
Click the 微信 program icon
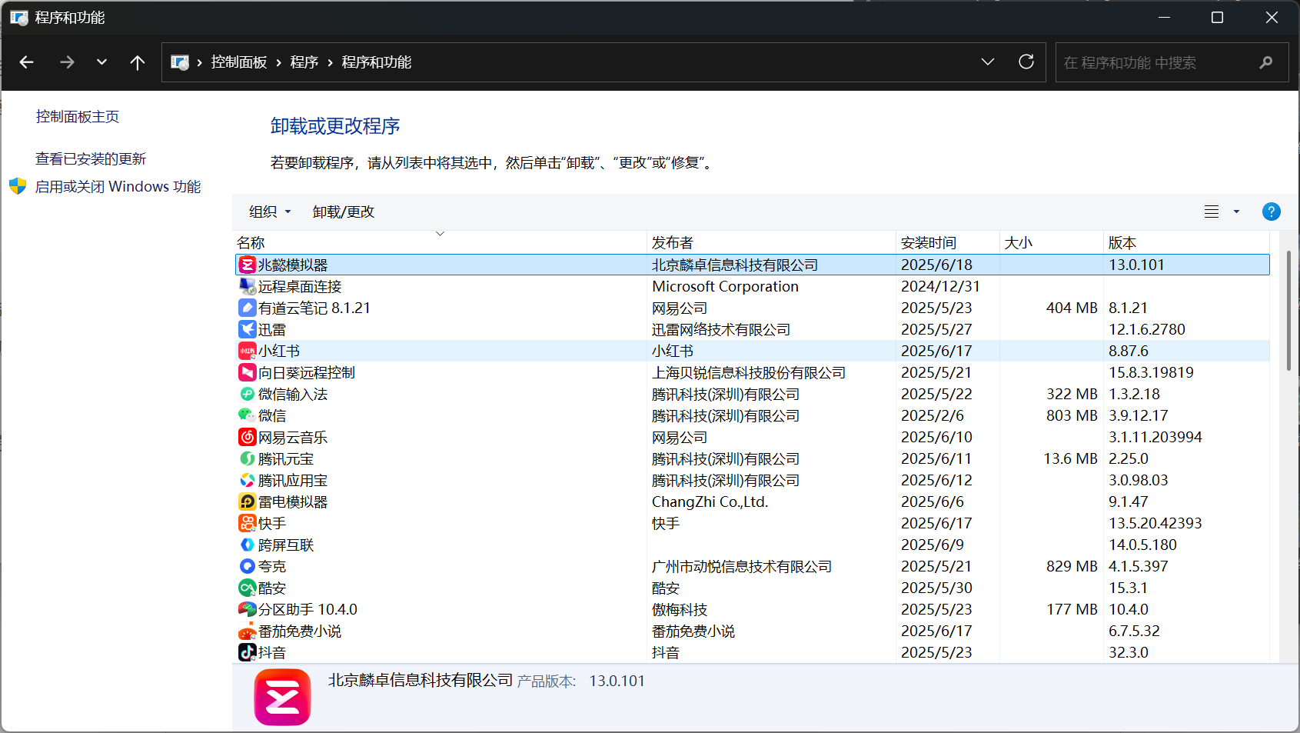pos(247,415)
